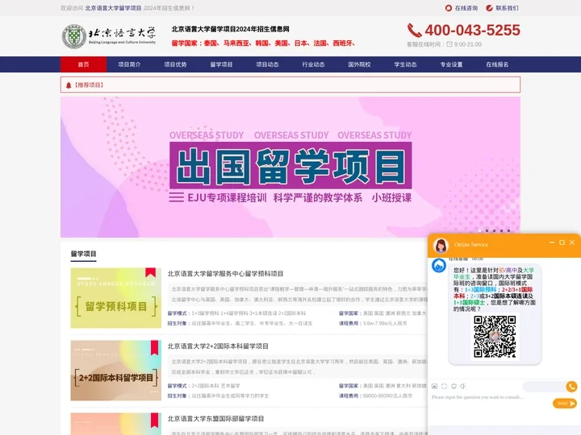Click the bell icon beside 推荐项目
Viewport: 581px width, 435px height.
pos(69,85)
